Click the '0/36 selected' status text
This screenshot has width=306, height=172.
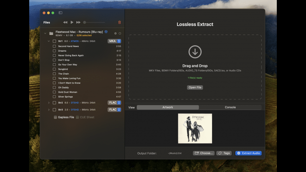pos(84,35)
